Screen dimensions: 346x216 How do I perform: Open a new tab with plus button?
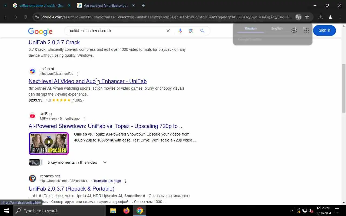click(x=143, y=5)
